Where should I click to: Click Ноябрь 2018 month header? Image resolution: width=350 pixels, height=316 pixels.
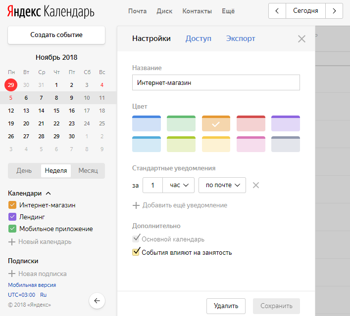(56, 57)
